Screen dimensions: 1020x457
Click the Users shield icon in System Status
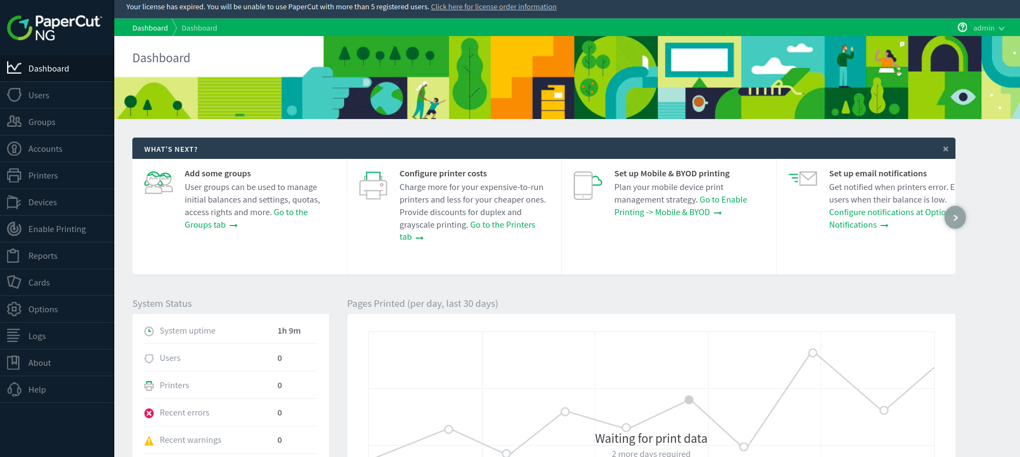point(149,358)
